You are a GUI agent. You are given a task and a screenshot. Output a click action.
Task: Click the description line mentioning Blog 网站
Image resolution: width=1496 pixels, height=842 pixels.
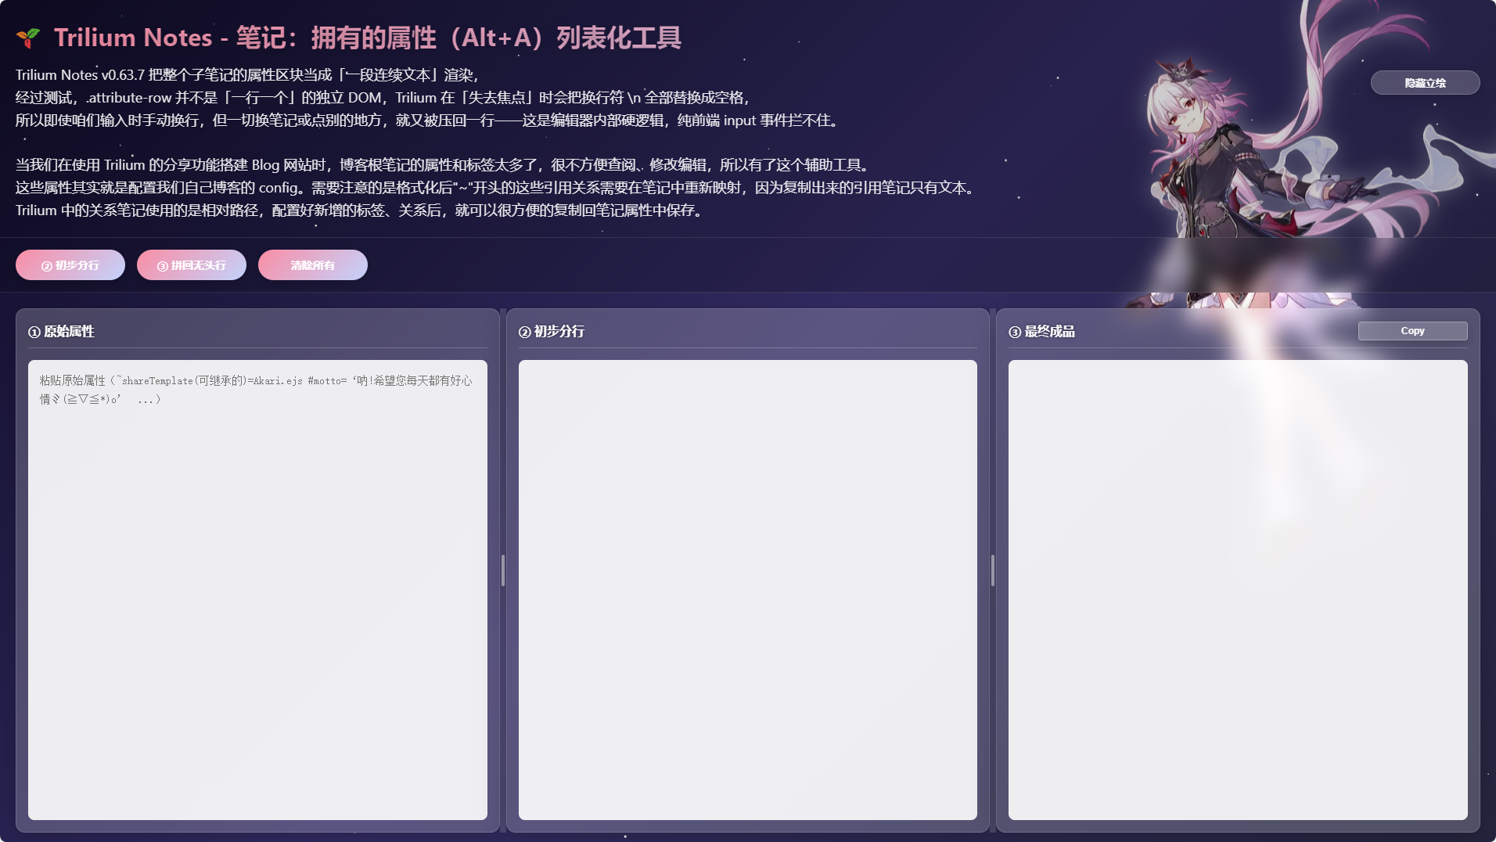pyautogui.click(x=442, y=165)
